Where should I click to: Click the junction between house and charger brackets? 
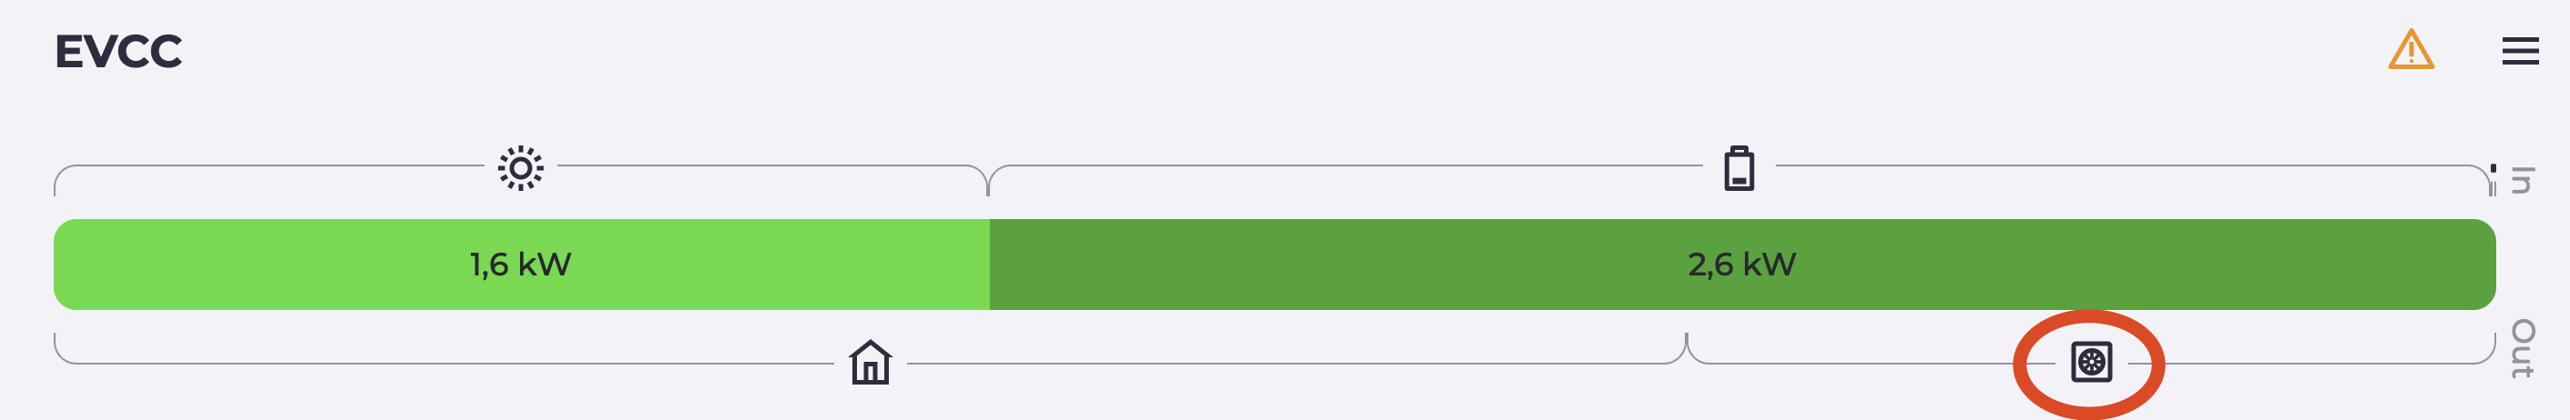pos(1686,346)
